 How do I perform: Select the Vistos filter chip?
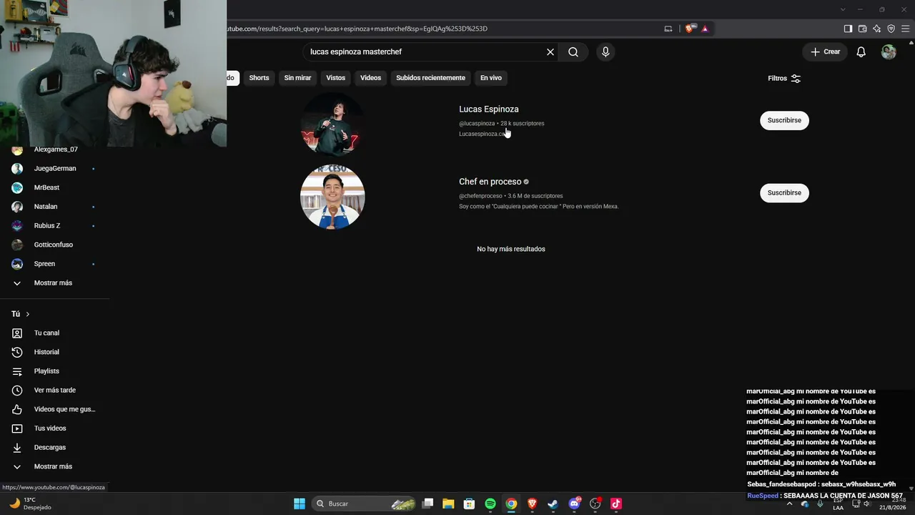click(335, 78)
